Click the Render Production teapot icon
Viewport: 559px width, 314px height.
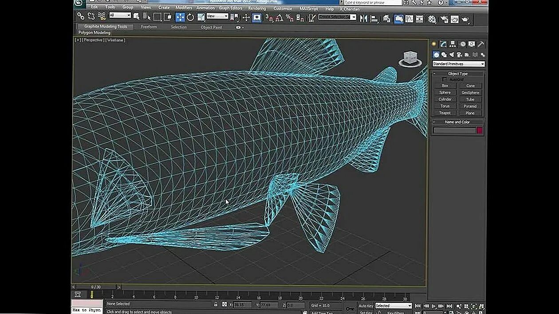click(x=465, y=19)
